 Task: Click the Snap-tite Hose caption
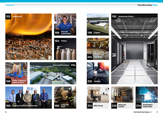coord(65,106)
